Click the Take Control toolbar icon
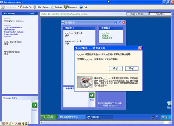174x126 pixels. pyautogui.click(x=3, y=7)
